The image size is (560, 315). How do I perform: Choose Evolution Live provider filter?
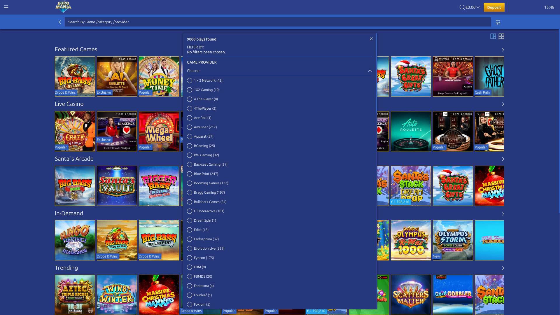pos(190,249)
